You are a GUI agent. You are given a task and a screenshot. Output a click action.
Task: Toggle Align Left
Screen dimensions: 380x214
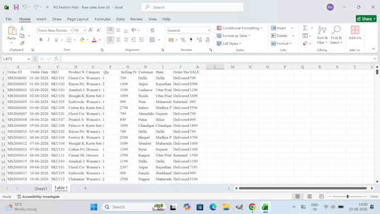[110, 40]
